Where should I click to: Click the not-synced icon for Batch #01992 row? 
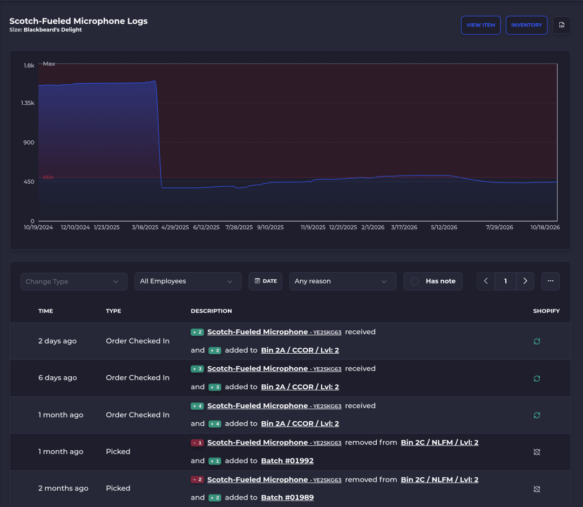[x=537, y=452]
